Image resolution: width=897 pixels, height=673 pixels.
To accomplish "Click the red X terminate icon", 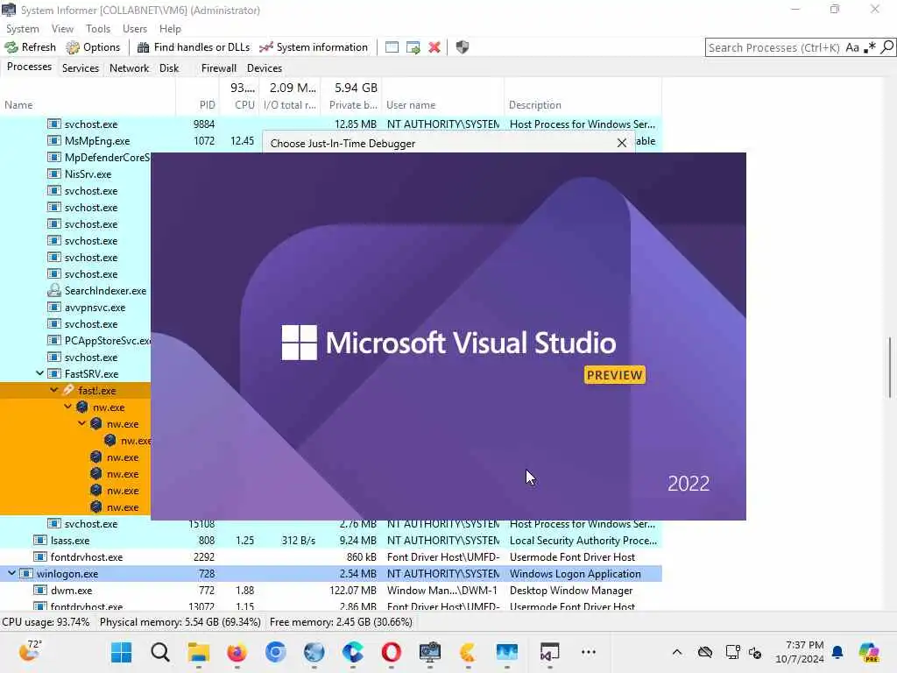I will click(434, 47).
